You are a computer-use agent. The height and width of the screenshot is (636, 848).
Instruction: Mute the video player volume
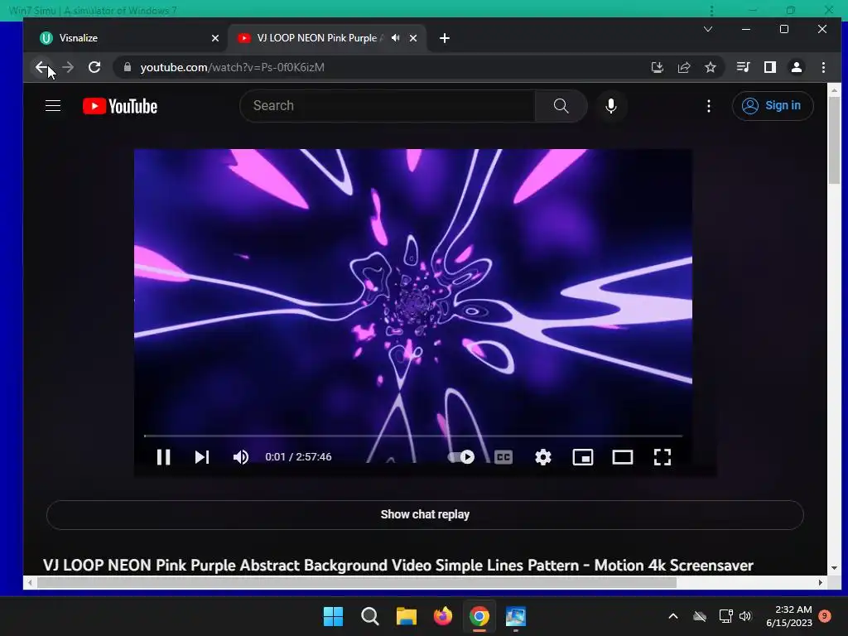pos(241,457)
